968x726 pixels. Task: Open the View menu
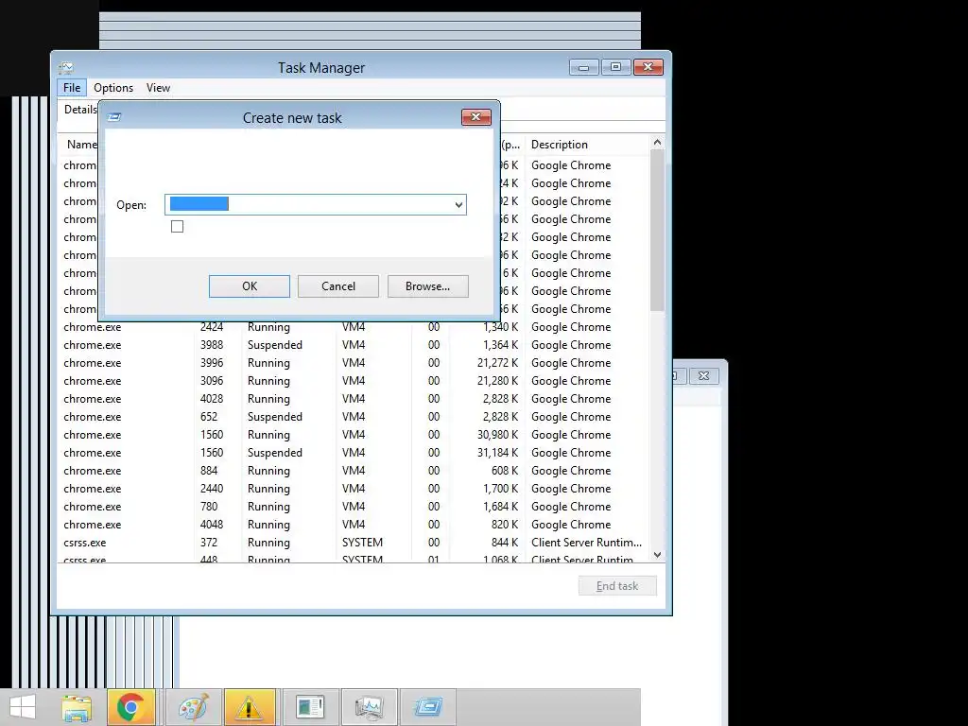point(158,88)
